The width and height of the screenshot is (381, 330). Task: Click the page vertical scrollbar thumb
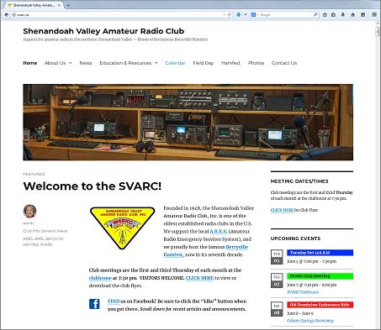tap(378, 32)
